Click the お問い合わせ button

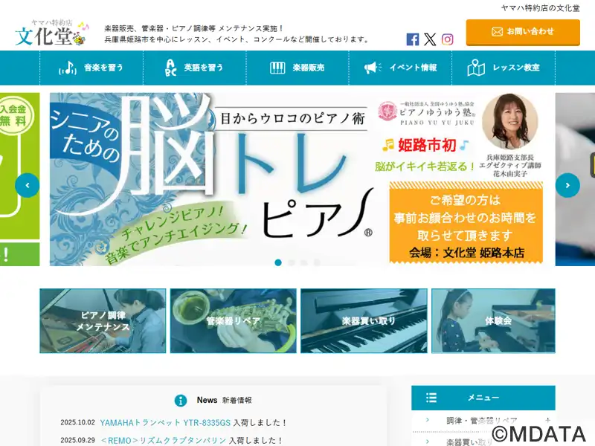pos(523,32)
